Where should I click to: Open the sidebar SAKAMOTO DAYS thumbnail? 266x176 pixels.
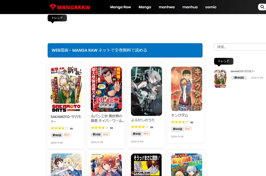tap(220, 79)
